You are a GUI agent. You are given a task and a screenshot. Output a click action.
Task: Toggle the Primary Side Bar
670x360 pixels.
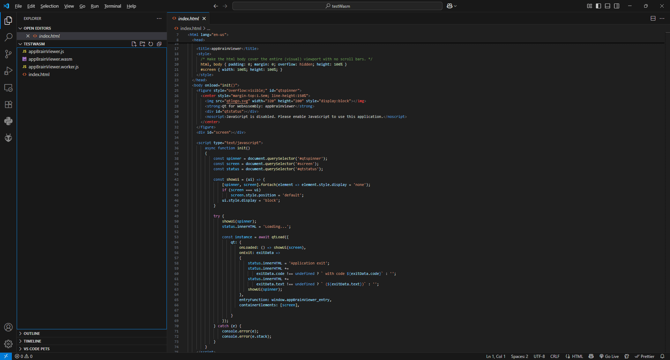click(x=598, y=6)
